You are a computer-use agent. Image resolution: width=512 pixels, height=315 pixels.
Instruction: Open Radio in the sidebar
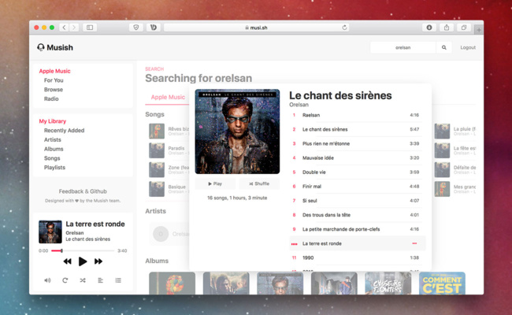point(51,99)
